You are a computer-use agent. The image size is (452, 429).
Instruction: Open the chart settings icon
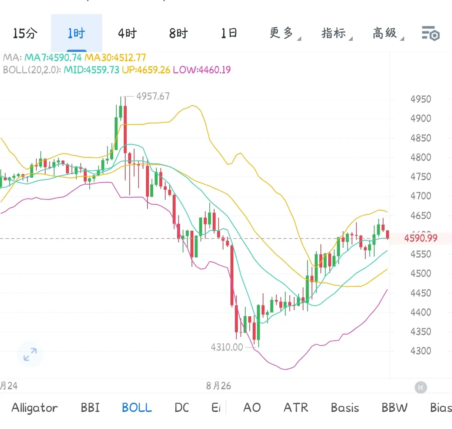pyautogui.click(x=431, y=33)
